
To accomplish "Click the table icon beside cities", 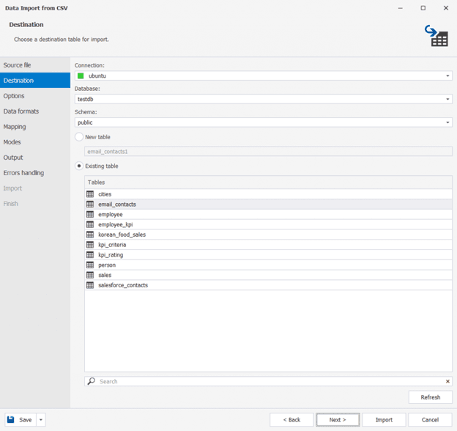I will [x=90, y=194].
